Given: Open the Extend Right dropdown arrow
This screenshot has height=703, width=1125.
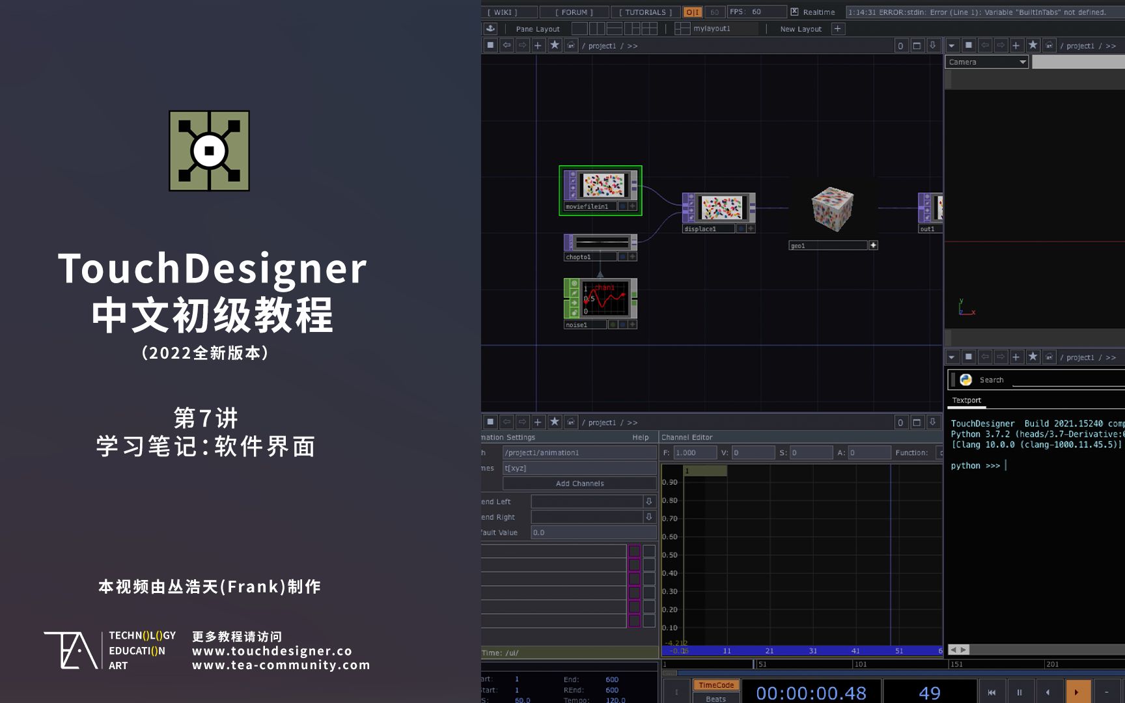Looking at the screenshot, I should [649, 517].
